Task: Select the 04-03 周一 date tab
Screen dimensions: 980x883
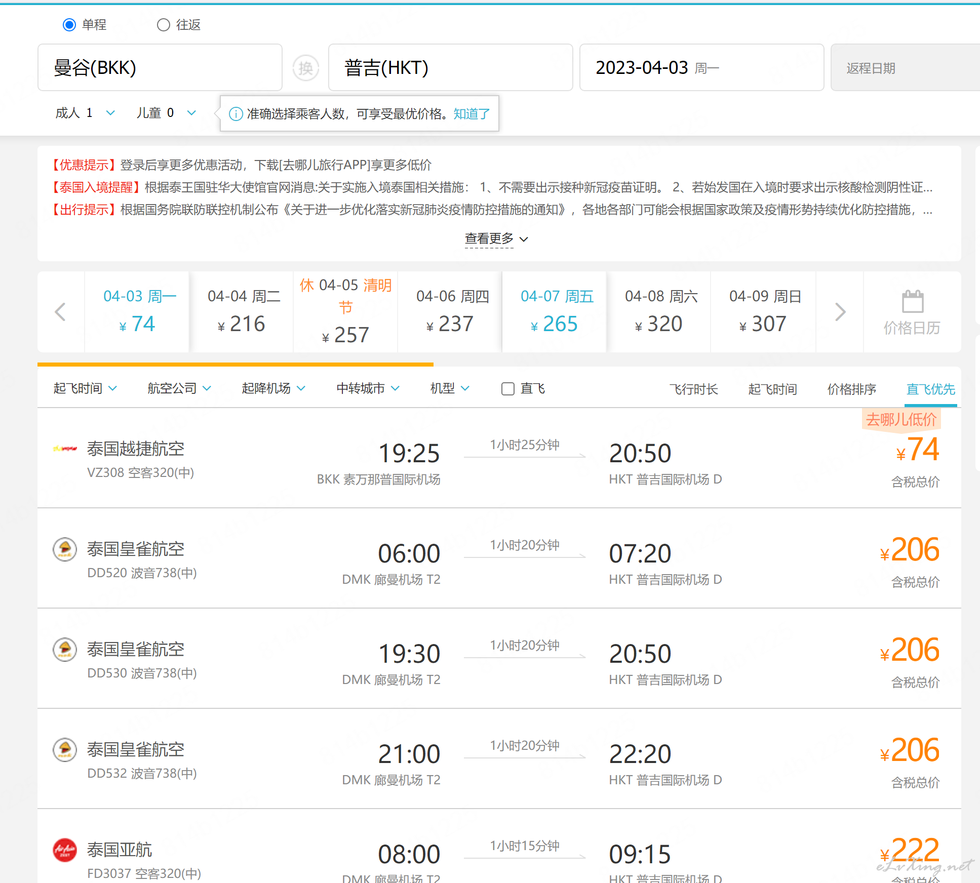Action: [137, 312]
